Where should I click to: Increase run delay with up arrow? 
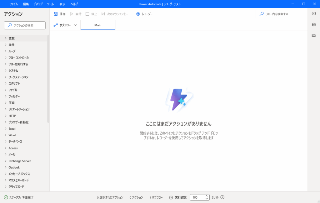tap(207, 196)
